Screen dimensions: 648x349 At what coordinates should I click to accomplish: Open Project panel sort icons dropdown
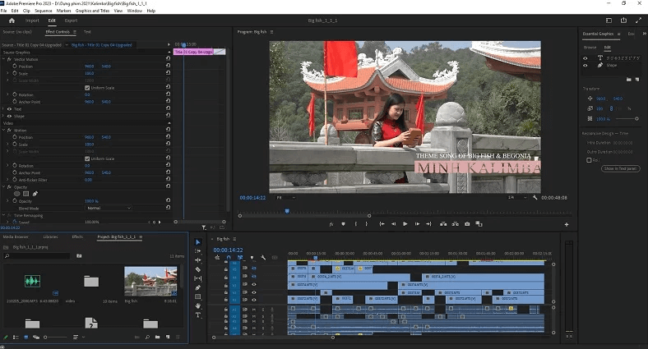[x=77, y=337]
